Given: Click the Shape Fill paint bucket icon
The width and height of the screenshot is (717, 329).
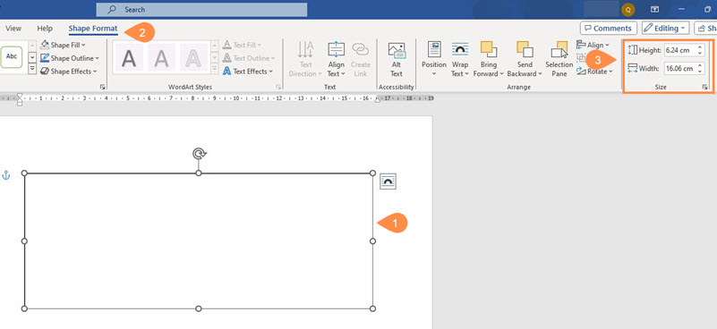Looking at the screenshot, I should pos(45,45).
